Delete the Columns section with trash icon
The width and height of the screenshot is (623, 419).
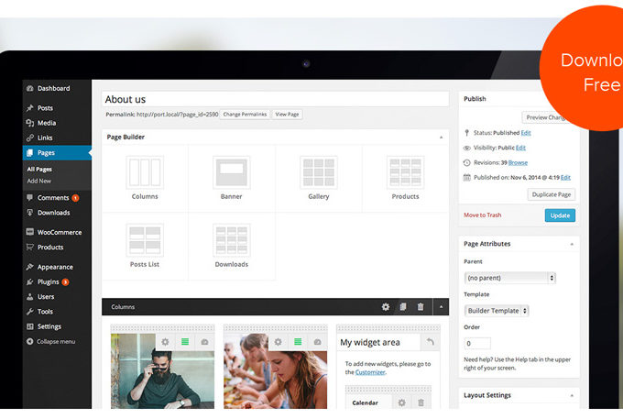click(x=421, y=307)
